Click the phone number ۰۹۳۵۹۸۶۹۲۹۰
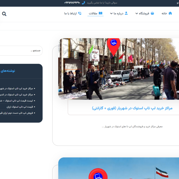The height and width of the screenshot is (179, 179). tap(72, 3)
